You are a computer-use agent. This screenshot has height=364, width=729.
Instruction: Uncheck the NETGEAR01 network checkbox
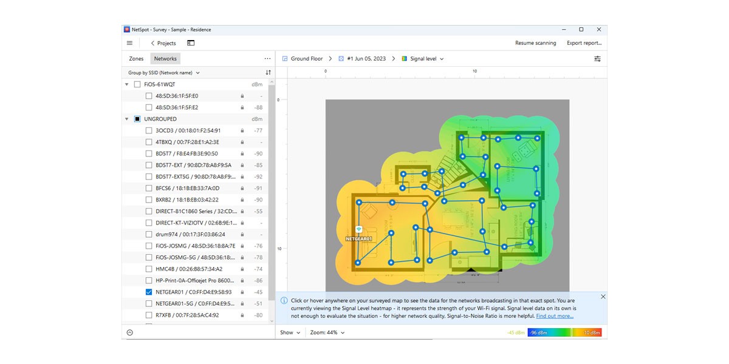[149, 292]
